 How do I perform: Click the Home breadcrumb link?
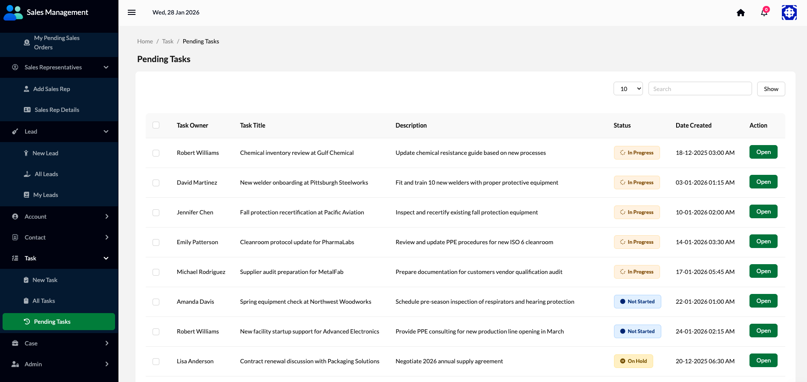(145, 41)
